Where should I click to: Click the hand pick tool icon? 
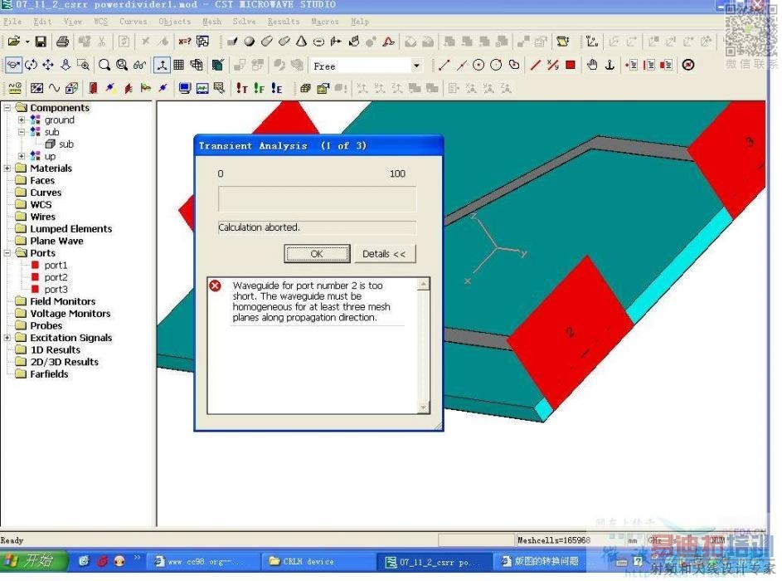592,65
